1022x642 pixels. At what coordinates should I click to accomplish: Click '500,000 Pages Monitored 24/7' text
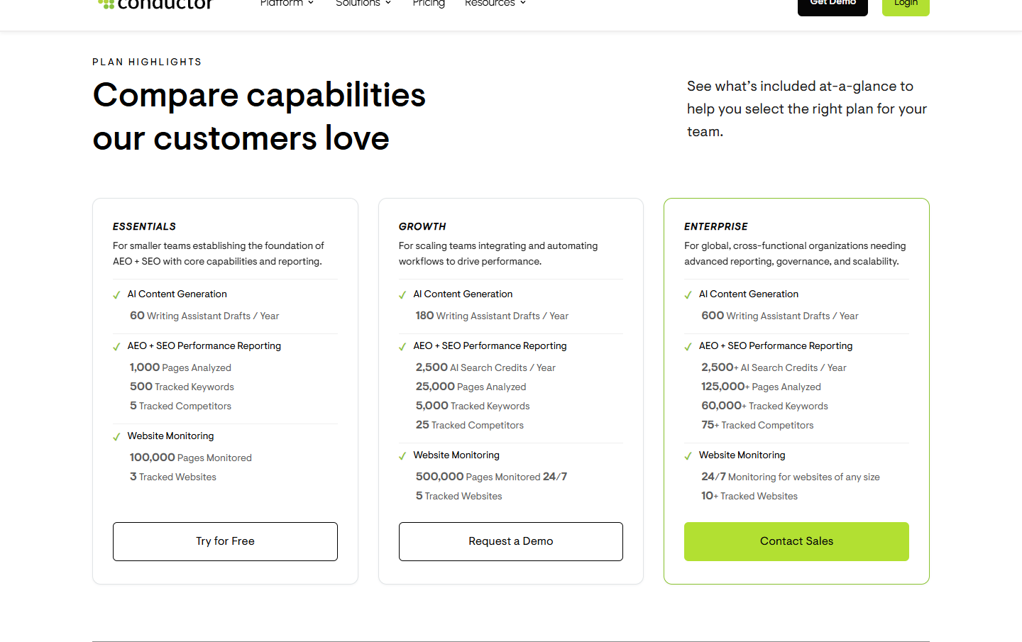coord(491,477)
